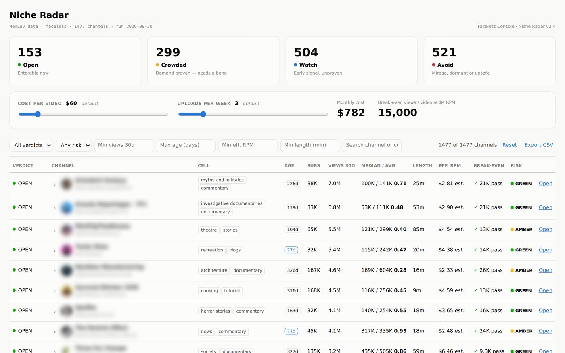Select the 299 Crowded summary card
Viewport: 565px width, 353px height.
pyautogui.click(x=213, y=60)
